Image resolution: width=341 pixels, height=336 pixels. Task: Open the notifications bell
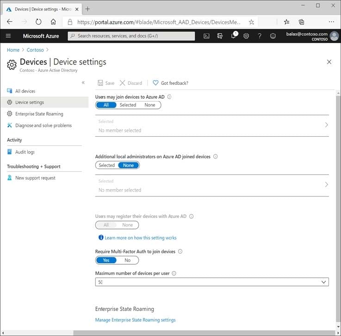pyautogui.click(x=234, y=36)
